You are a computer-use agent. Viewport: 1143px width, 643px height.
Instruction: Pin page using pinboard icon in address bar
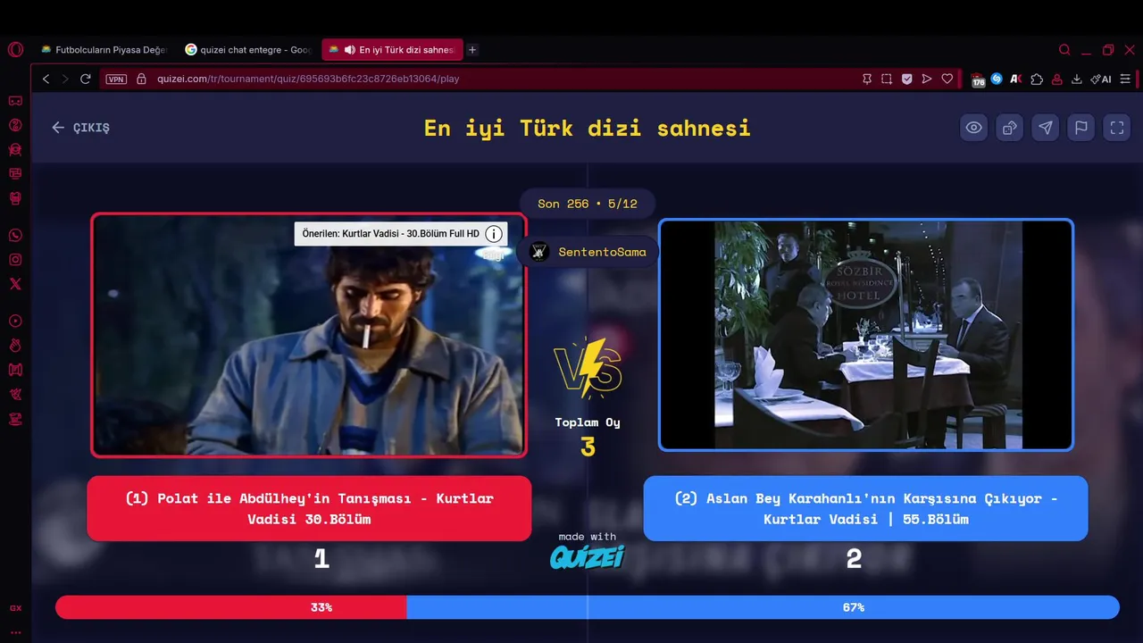click(867, 79)
